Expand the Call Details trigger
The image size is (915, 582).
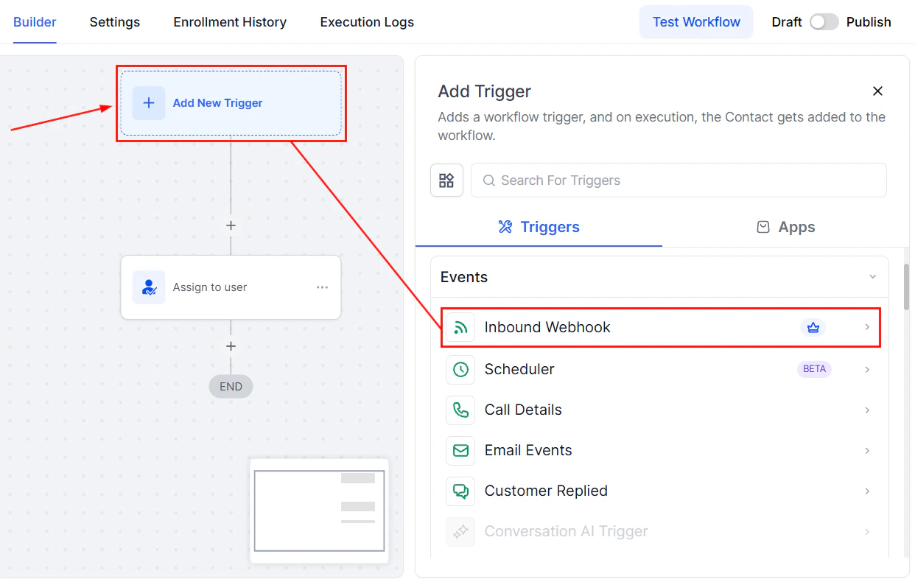[867, 410]
